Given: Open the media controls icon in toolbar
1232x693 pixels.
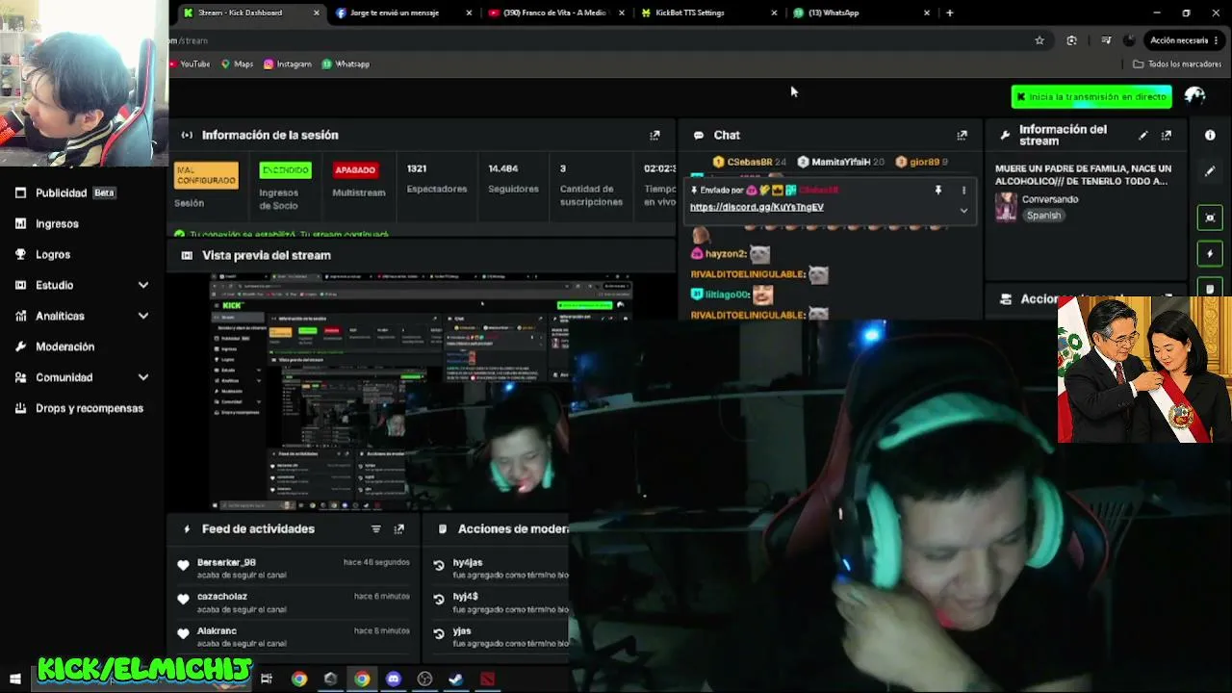Looking at the screenshot, I should click(x=1106, y=40).
